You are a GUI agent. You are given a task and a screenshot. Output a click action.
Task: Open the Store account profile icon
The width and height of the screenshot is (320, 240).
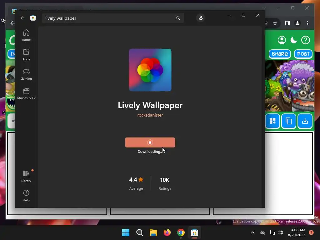point(201,18)
